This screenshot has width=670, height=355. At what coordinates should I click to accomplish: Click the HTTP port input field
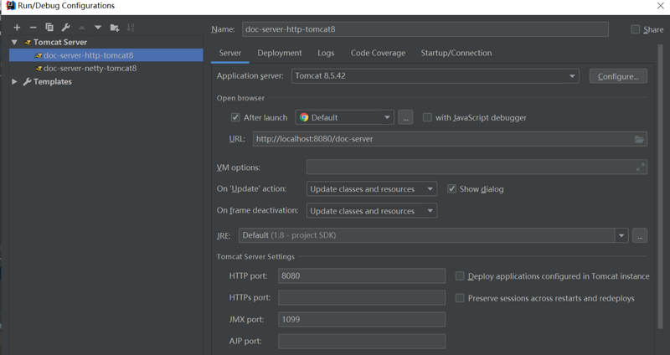(361, 275)
